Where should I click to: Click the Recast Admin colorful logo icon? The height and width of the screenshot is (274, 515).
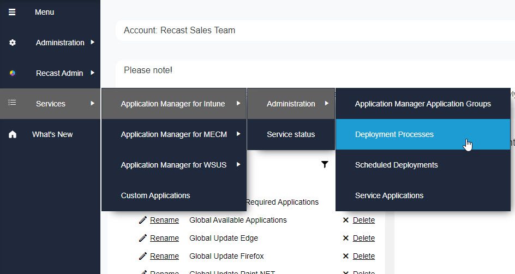coord(13,73)
